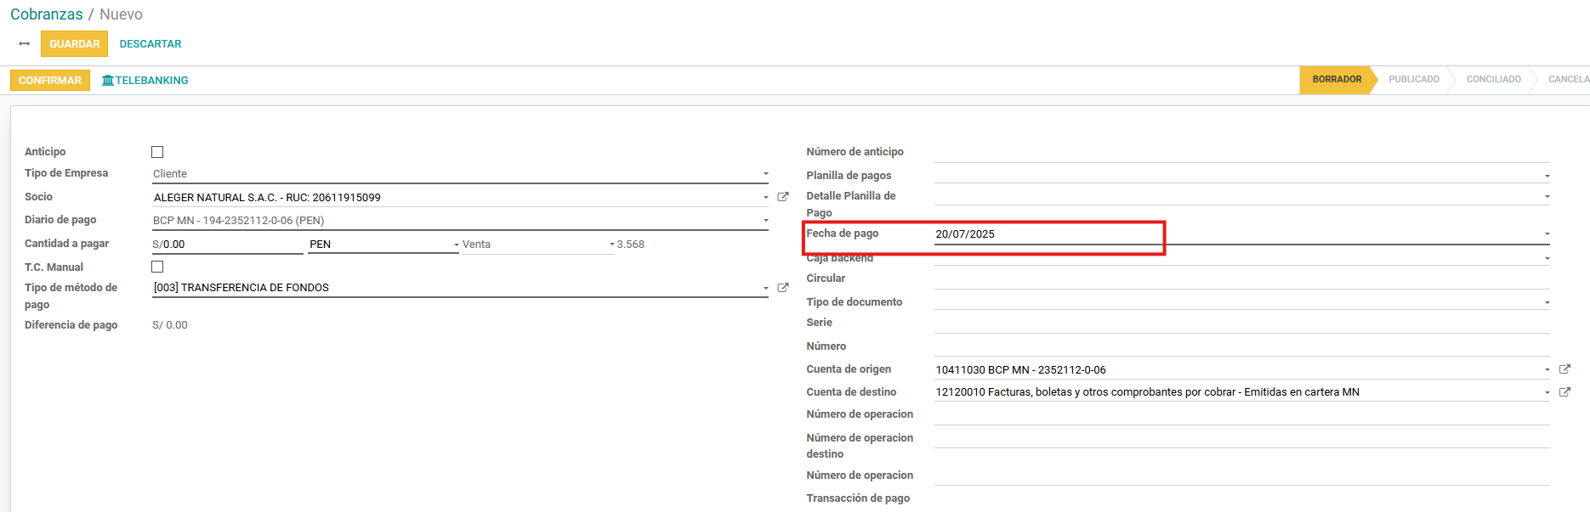The image size is (1590, 512).
Task: Click the Número de operacion destino field
Action: [x=1241, y=438]
